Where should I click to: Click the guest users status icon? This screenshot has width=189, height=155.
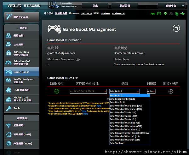(171, 14)
